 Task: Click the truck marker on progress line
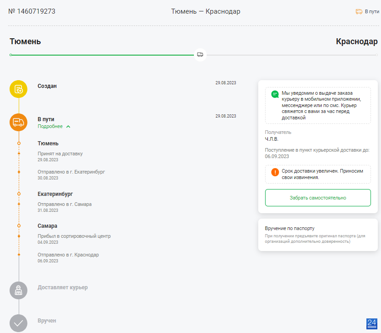[x=200, y=55]
